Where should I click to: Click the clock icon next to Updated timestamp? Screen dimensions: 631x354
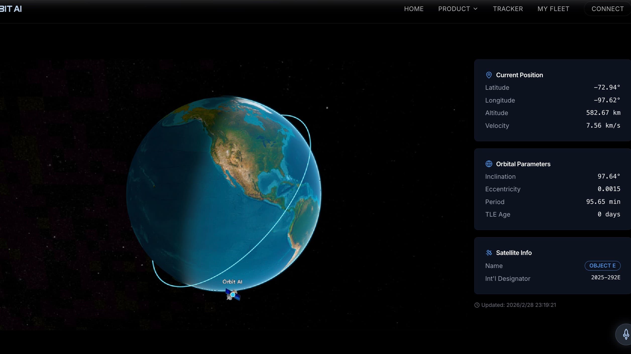tap(477, 305)
